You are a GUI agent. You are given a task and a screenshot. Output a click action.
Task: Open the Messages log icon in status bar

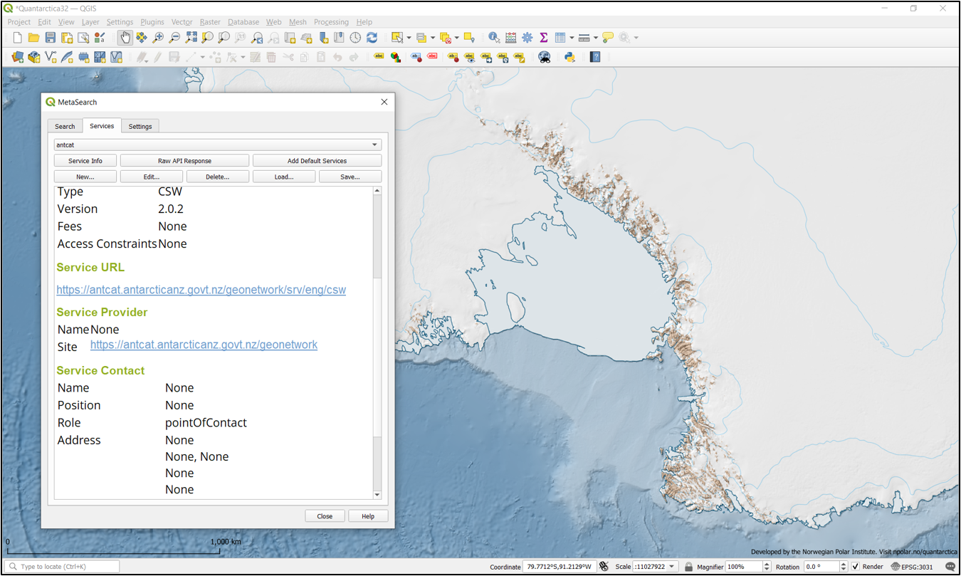pos(950,567)
